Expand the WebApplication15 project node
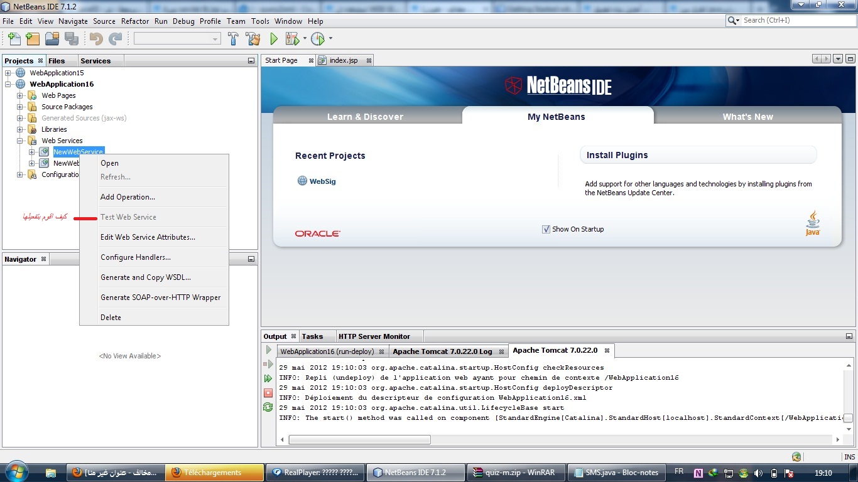This screenshot has width=858, height=482. click(x=8, y=73)
